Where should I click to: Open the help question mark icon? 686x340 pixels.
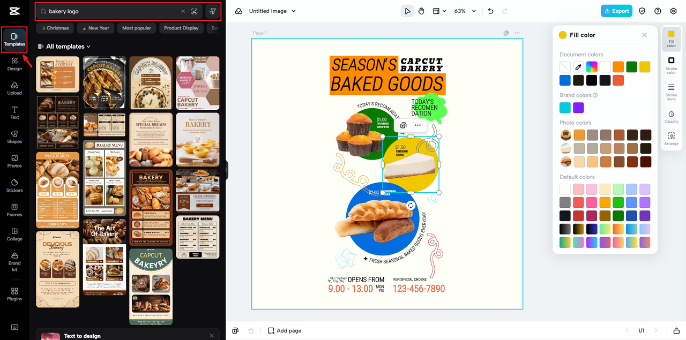click(x=658, y=11)
